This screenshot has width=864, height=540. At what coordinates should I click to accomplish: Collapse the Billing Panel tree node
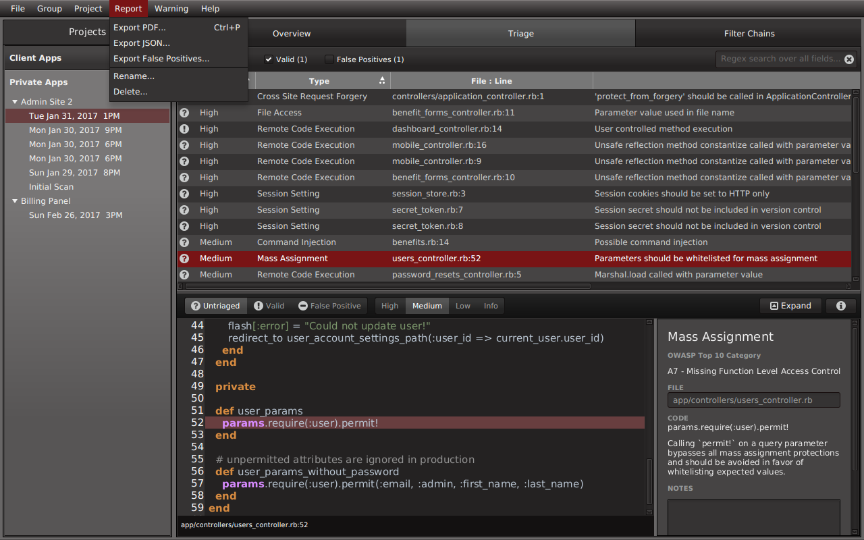pyautogui.click(x=15, y=201)
